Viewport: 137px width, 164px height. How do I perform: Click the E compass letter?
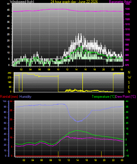pyautogui.click(x=129, y=87)
